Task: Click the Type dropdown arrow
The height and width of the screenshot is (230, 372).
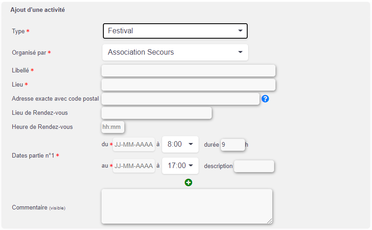Action: point(240,31)
